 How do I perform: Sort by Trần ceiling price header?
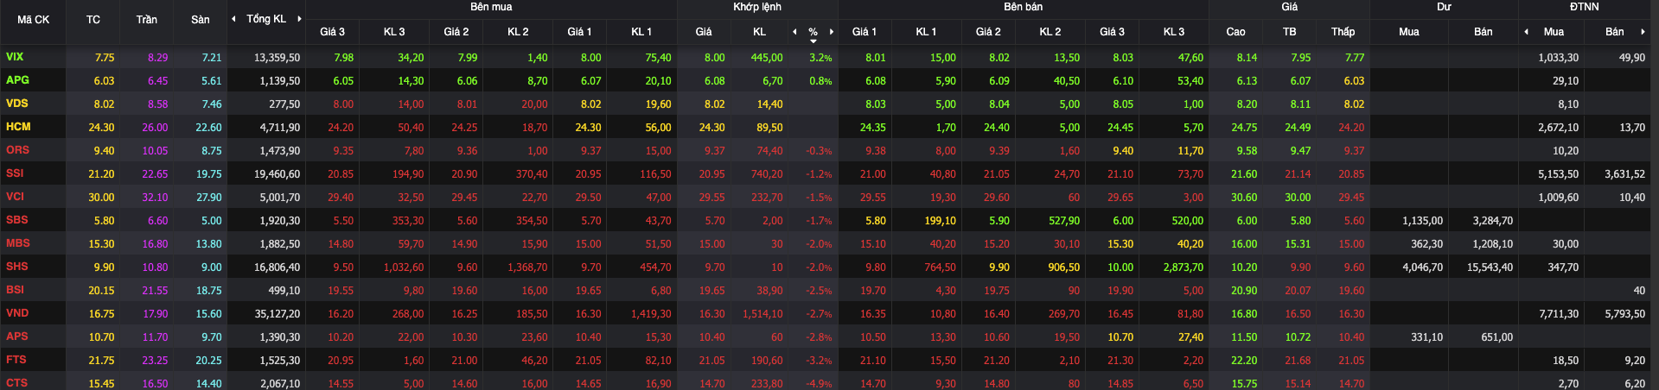(x=147, y=19)
